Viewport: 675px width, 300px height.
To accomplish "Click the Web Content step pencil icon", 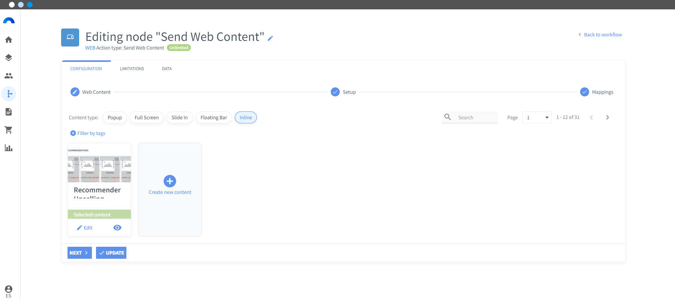I will (x=75, y=92).
